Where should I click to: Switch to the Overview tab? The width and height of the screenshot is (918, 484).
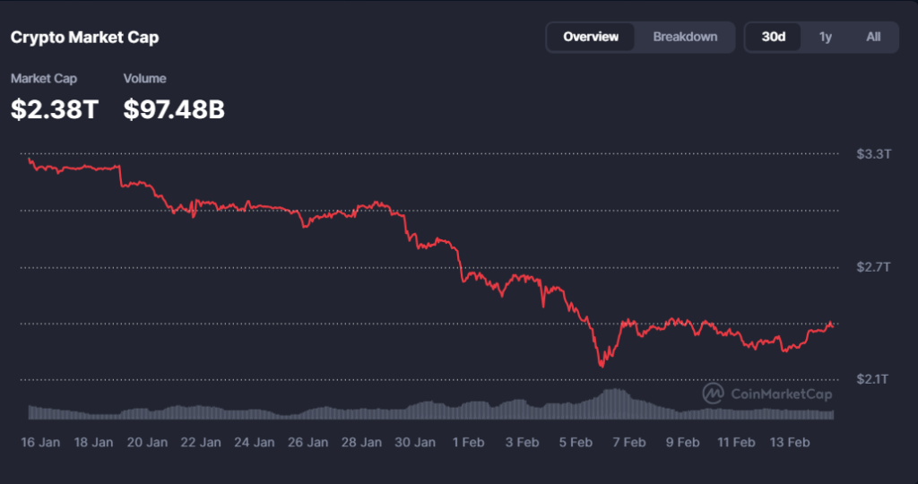coord(591,37)
